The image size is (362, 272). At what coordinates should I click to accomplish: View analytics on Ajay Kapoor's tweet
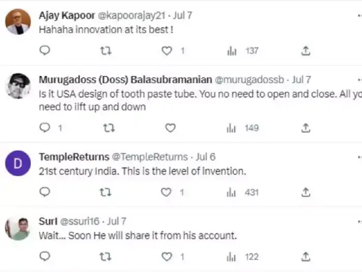coord(232,51)
